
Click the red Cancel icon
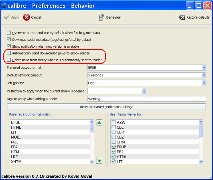26,17
